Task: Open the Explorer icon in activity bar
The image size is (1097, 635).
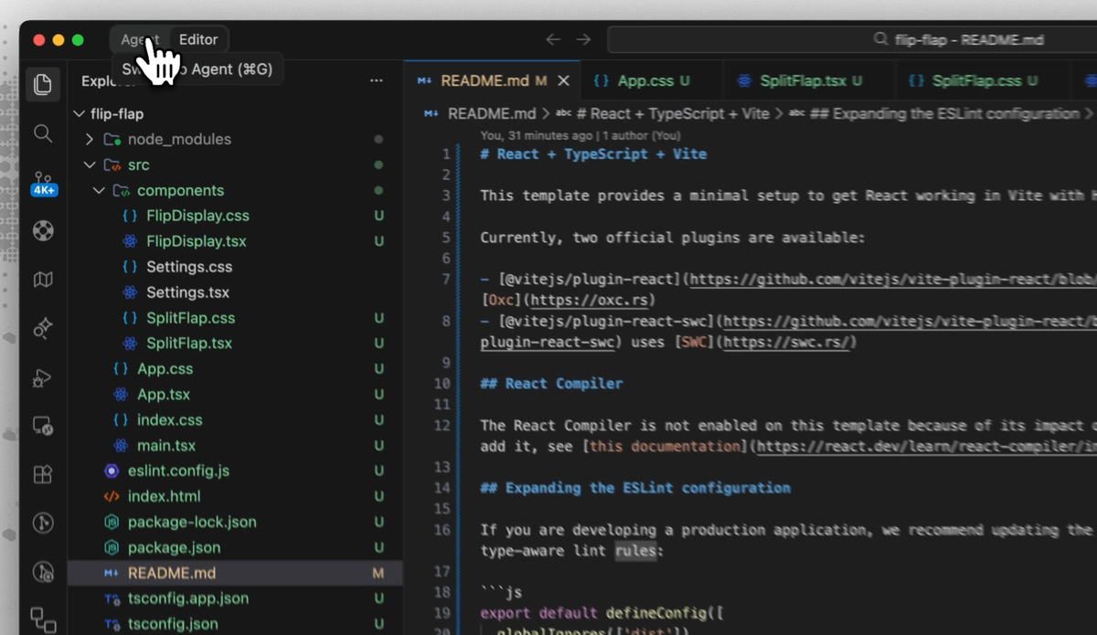Action: tap(43, 85)
